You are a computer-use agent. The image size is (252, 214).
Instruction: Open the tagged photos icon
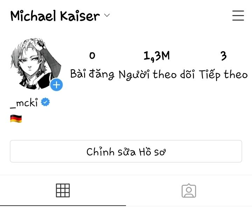(x=189, y=191)
